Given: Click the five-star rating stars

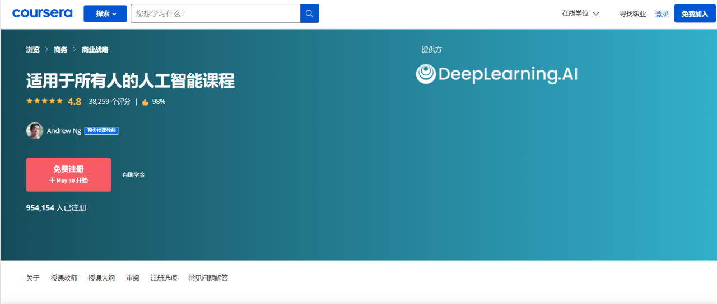Looking at the screenshot, I should (45, 101).
